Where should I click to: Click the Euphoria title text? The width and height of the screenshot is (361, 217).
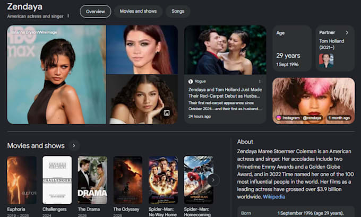click(16, 209)
